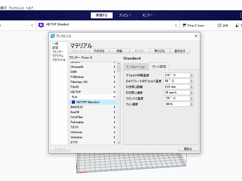Click material list scrollbar down arrow

point(119,143)
